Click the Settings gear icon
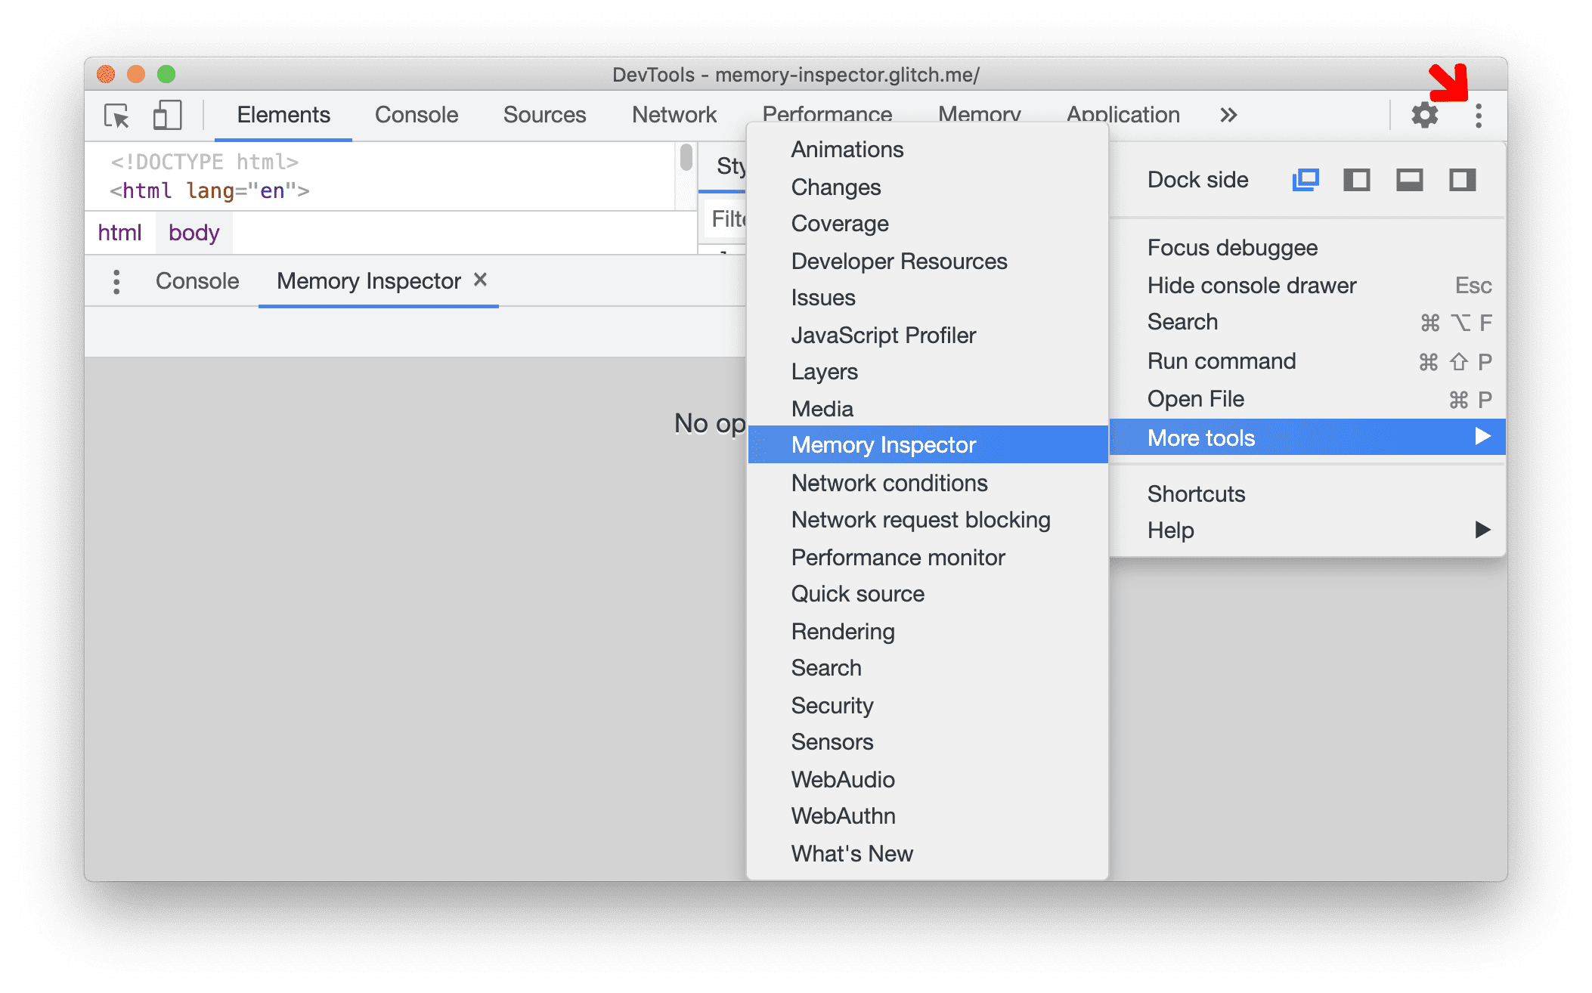Screen dimensions: 1592x993 click(1423, 114)
